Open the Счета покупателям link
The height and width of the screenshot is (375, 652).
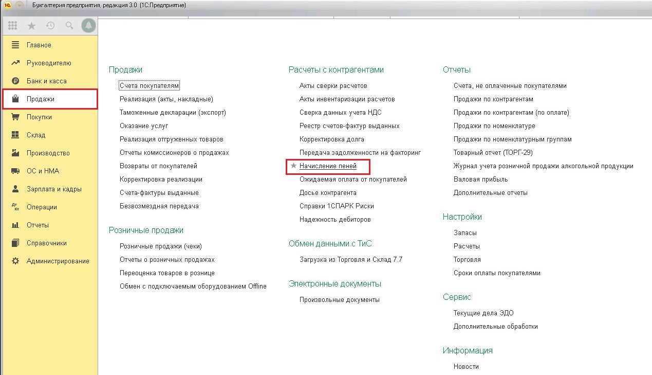[x=149, y=86]
